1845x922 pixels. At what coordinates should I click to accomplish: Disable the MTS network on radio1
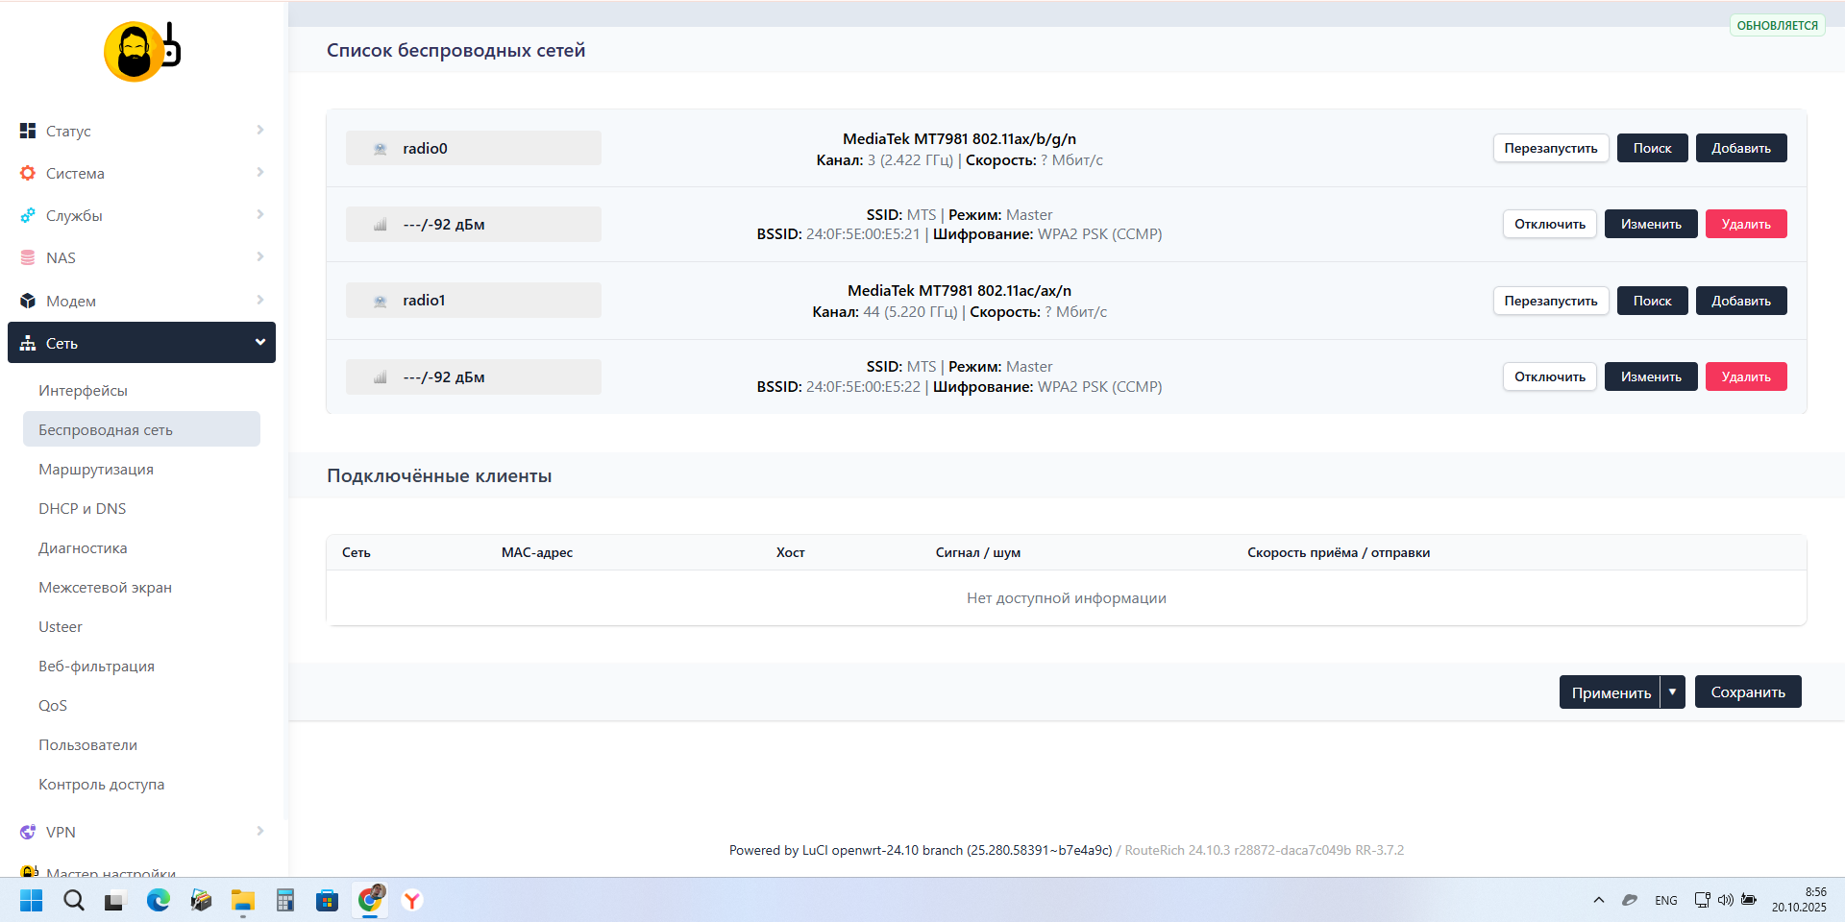[1549, 376]
